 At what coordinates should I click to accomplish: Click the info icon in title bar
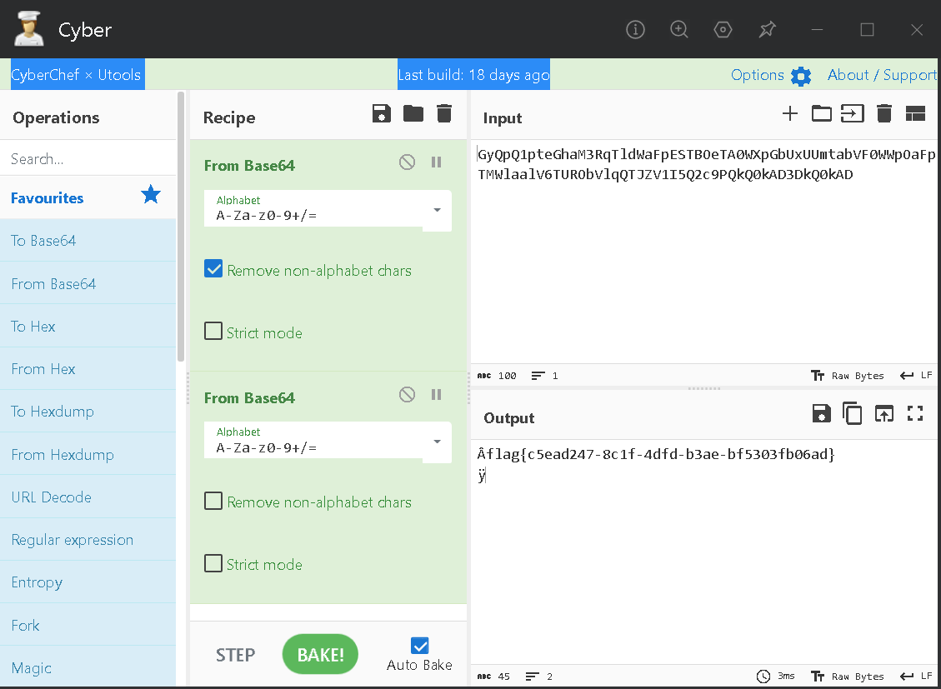(x=635, y=29)
